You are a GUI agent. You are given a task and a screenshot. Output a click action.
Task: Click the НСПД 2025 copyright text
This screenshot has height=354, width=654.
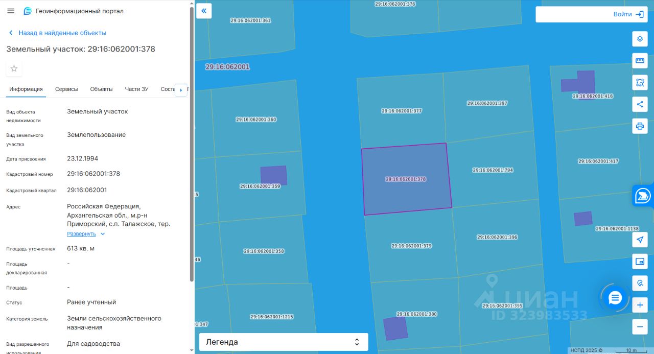586,350
